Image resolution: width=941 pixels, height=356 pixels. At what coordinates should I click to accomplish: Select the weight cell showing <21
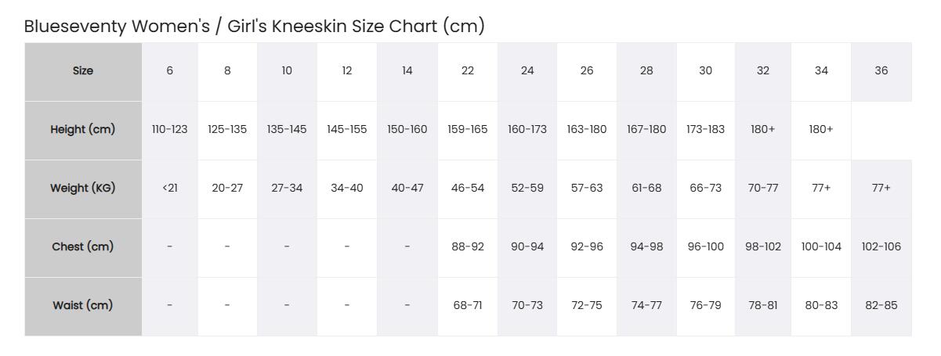[170, 189]
